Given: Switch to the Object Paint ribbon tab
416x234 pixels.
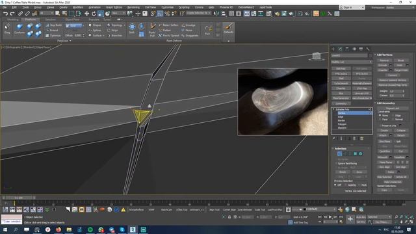Looking at the screenshot, I should coord(72,19).
